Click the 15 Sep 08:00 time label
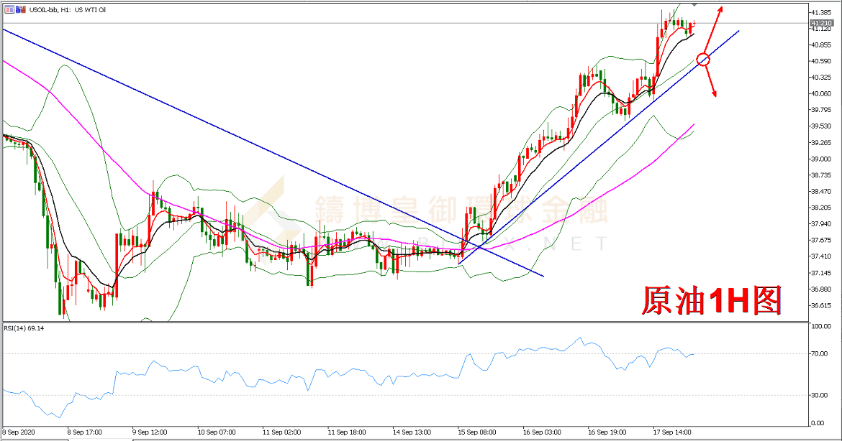The image size is (842, 441). point(477,432)
